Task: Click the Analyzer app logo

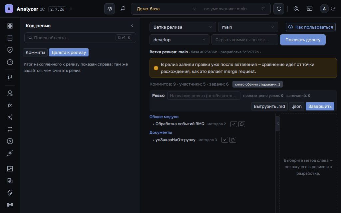Action: [x=9, y=9]
